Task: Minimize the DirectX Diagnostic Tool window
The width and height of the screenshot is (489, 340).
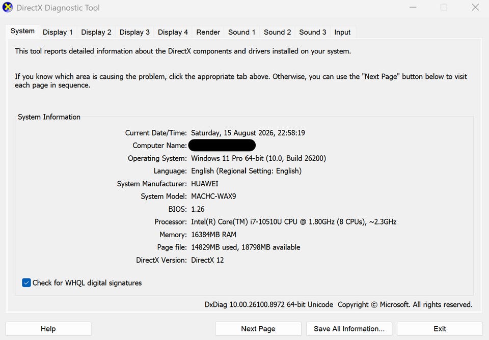Action: (x=413, y=7)
